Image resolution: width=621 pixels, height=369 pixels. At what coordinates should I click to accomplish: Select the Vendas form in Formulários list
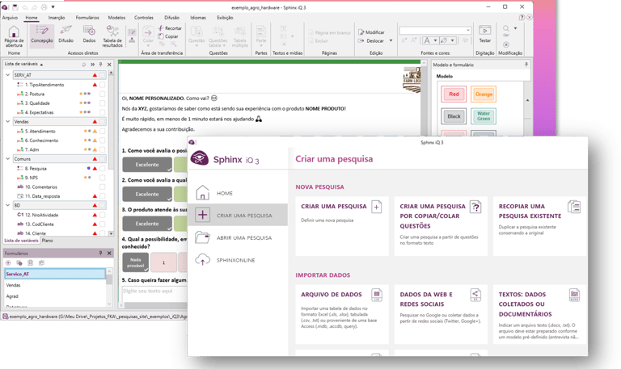click(55, 285)
